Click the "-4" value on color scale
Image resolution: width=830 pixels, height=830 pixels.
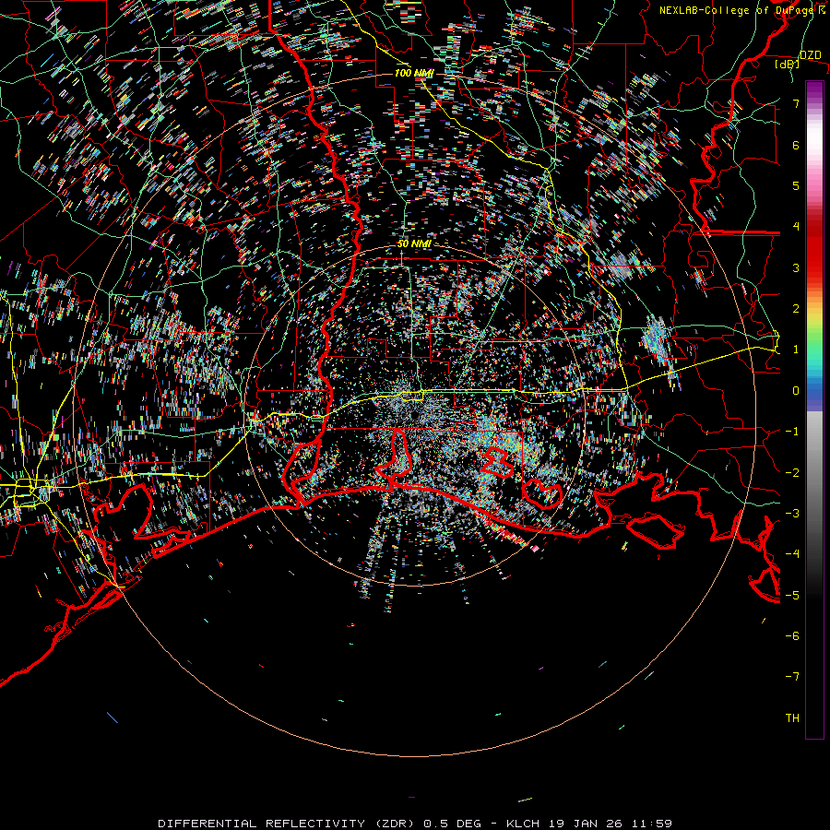coord(792,554)
